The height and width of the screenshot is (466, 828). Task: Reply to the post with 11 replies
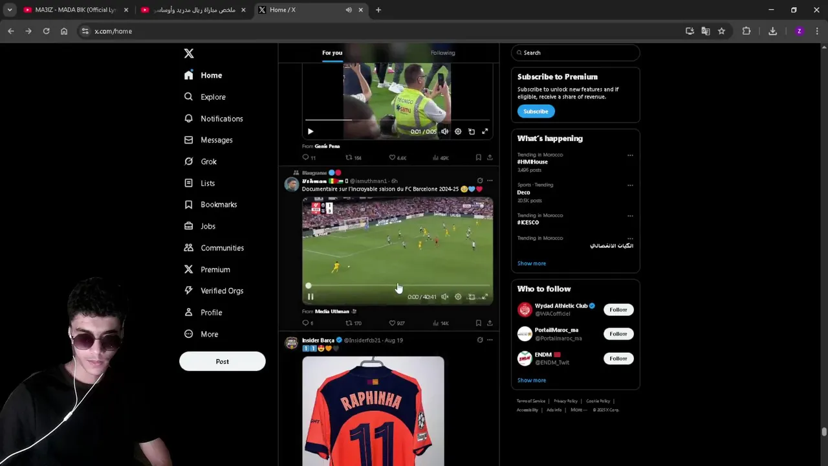[x=309, y=157]
